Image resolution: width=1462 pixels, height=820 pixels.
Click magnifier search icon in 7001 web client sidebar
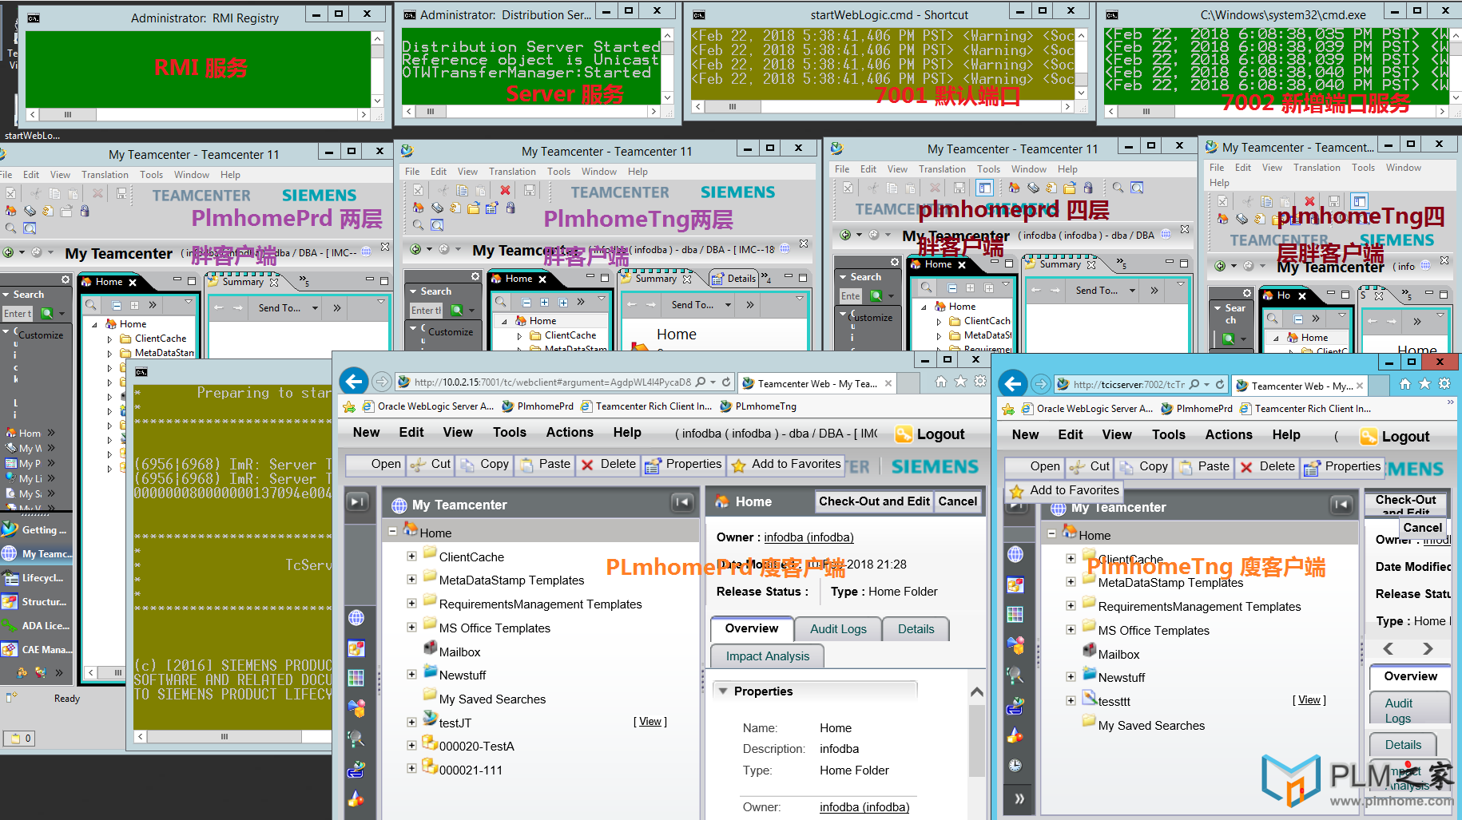coord(356,739)
